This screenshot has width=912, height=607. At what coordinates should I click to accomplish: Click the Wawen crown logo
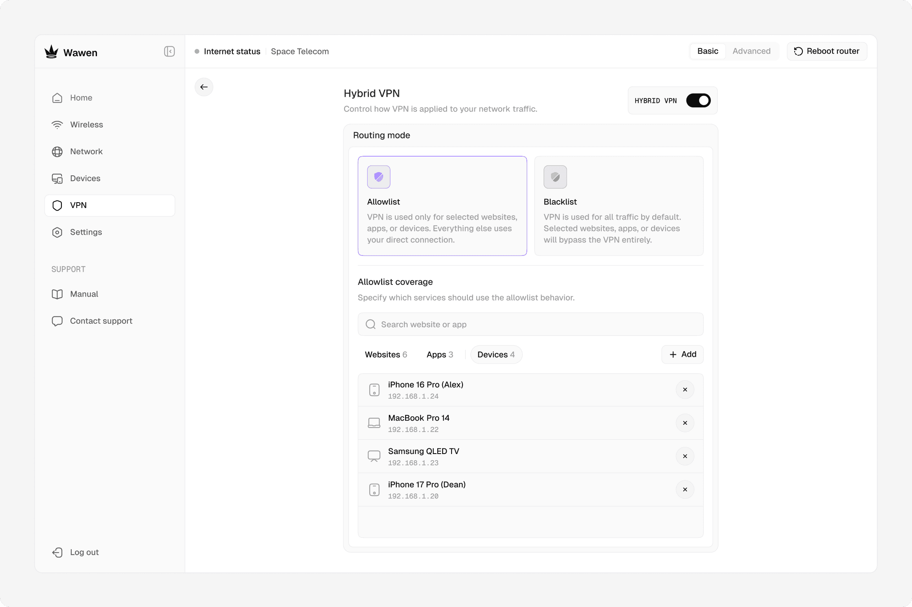pos(52,52)
